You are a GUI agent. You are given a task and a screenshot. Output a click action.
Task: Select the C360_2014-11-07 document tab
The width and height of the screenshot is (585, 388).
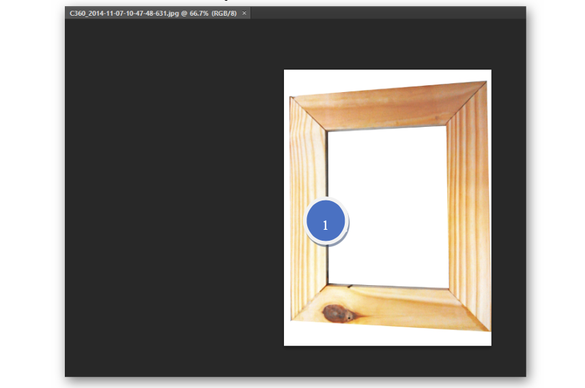[x=153, y=13]
